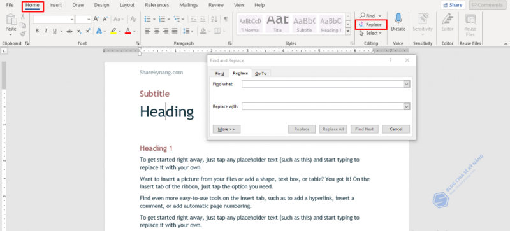
Task: Open the Font dialog launcher
Action: click(138, 43)
